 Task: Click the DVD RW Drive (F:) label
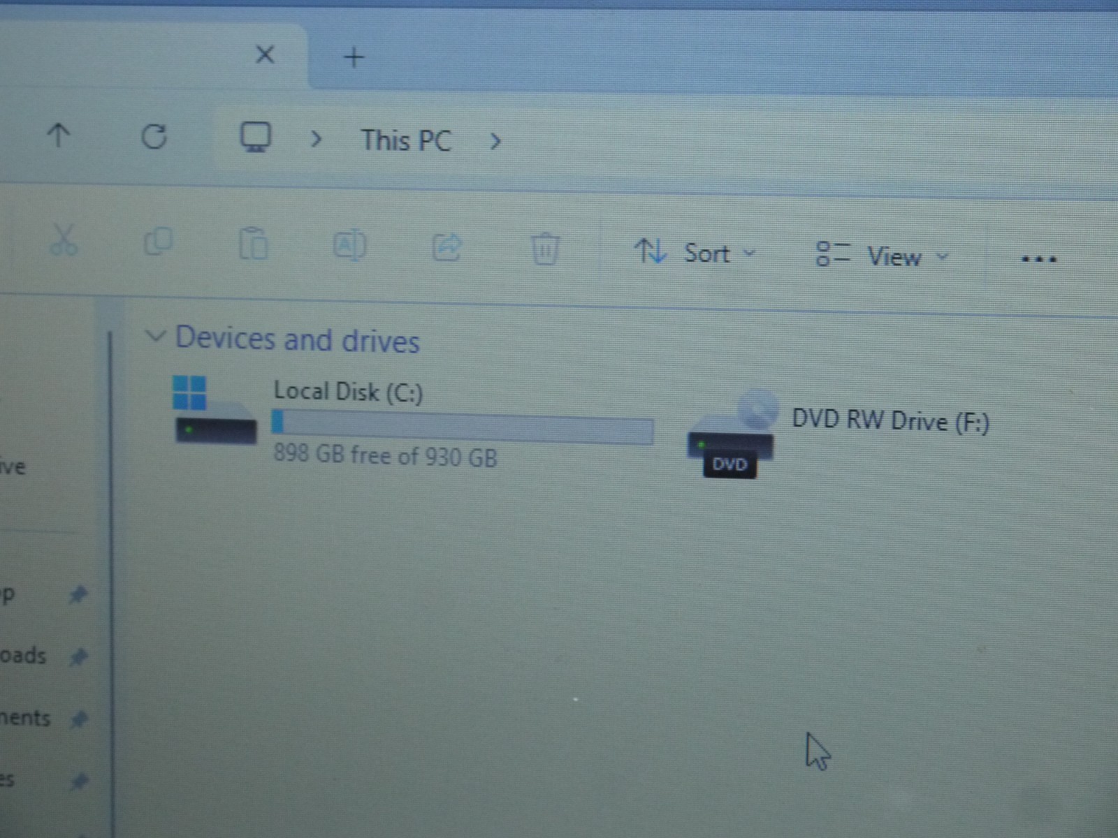point(890,421)
